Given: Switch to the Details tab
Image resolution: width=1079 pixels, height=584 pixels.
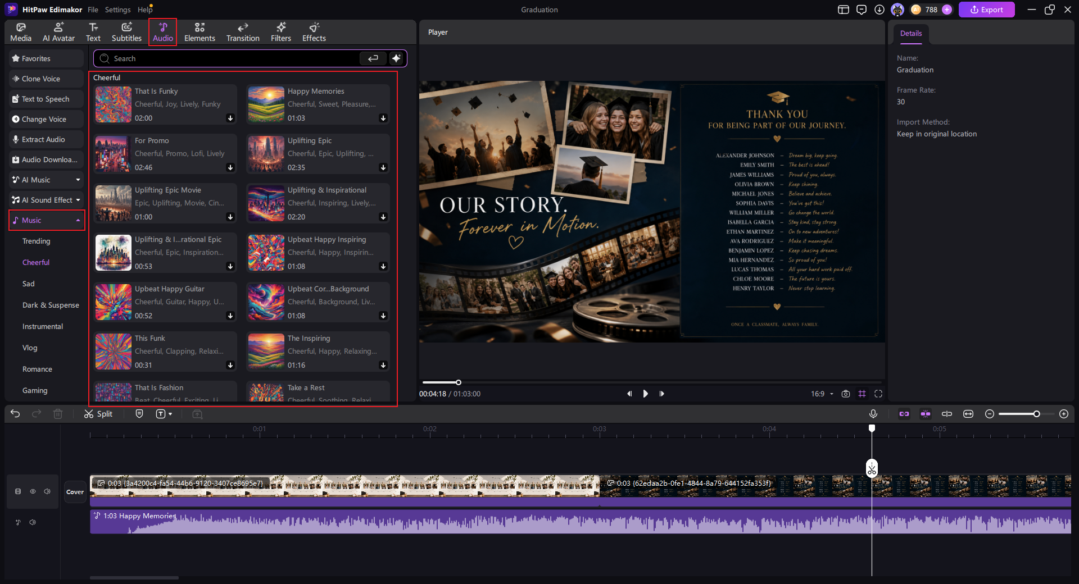Looking at the screenshot, I should pos(911,34).
